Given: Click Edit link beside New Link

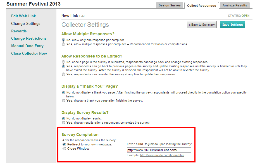Looking at the screenshot, I should pos(82,16).
